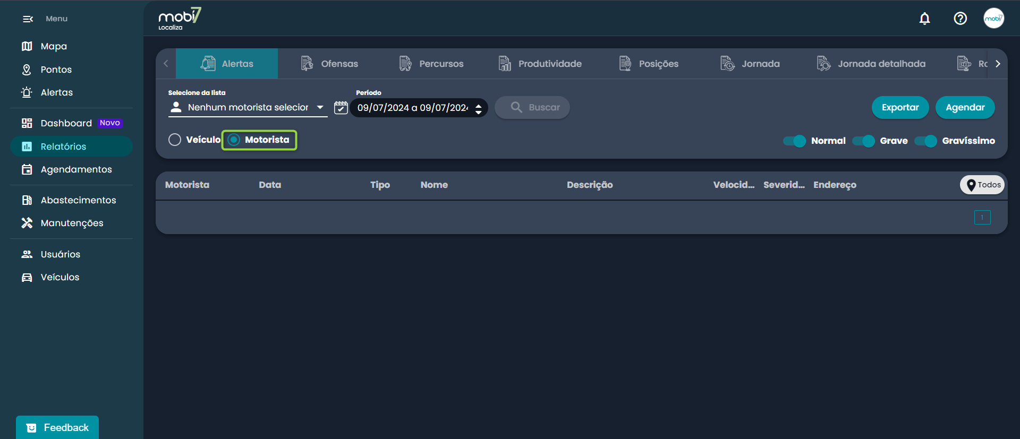Click the period stepper arrows

479,109
